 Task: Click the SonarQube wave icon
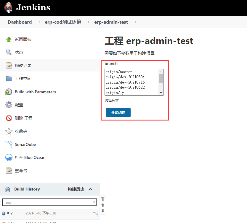tap(9, 144)
